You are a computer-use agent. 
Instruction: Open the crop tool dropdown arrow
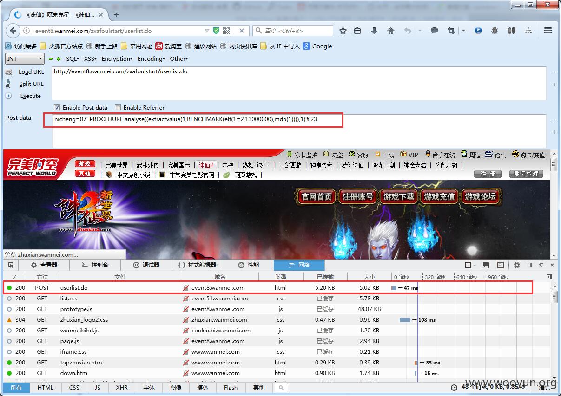tap(463, 31)
